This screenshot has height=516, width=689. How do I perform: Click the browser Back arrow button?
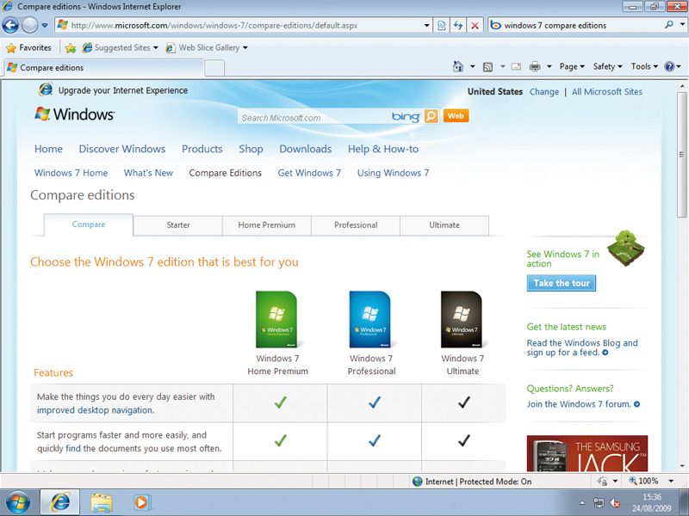pyautogui.click(x=10, y=26)
